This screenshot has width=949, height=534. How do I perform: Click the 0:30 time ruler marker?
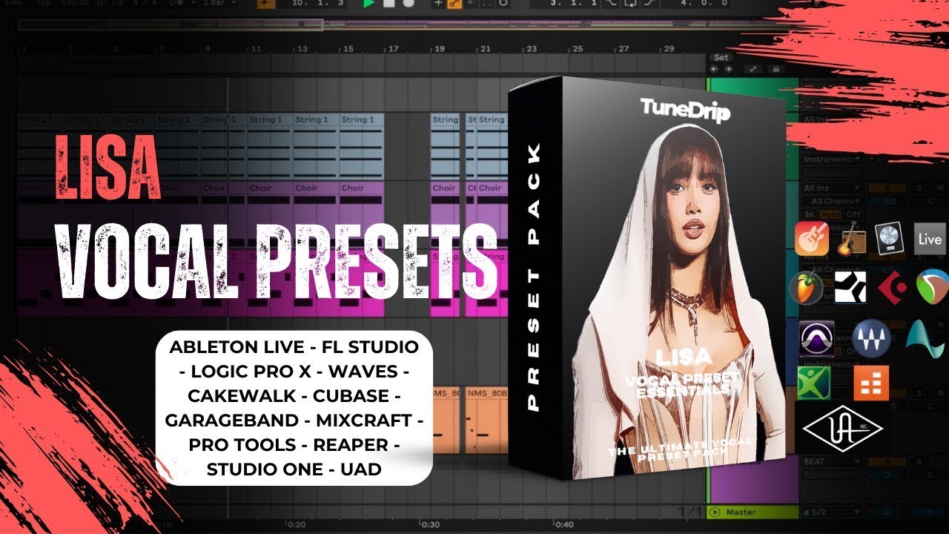point(431,524)
